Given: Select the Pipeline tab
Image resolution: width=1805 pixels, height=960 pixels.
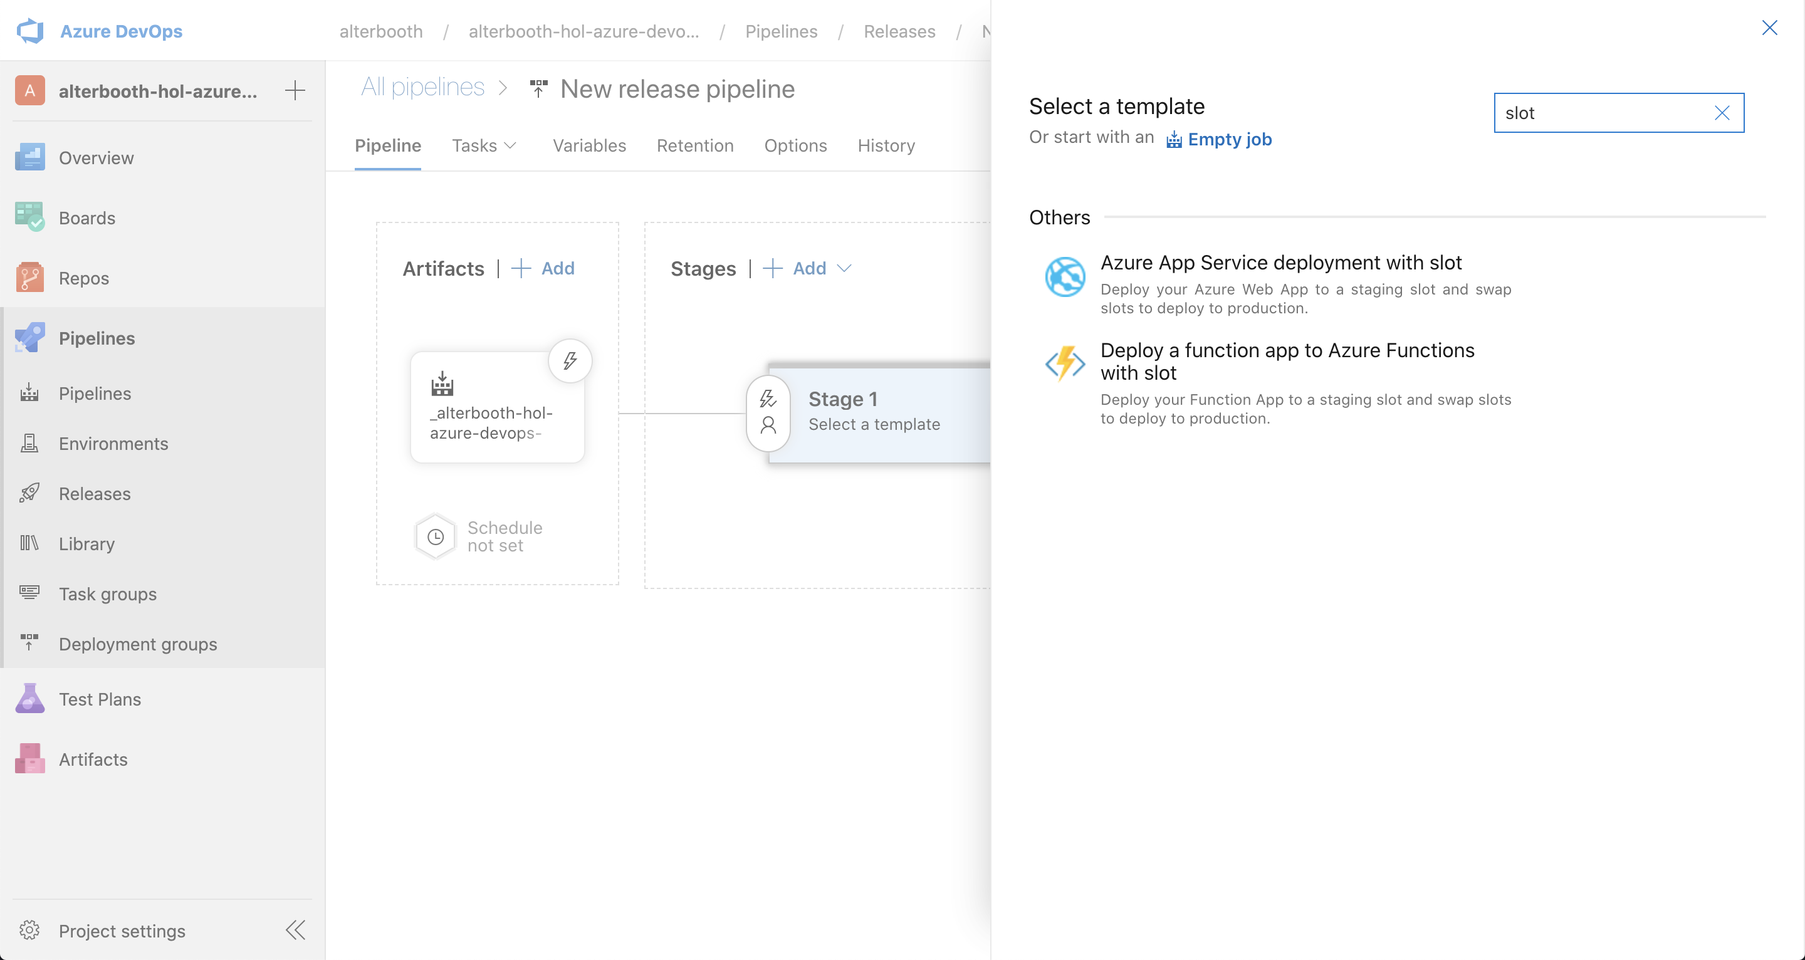Looking at the screenshot, I should (387, 145).
